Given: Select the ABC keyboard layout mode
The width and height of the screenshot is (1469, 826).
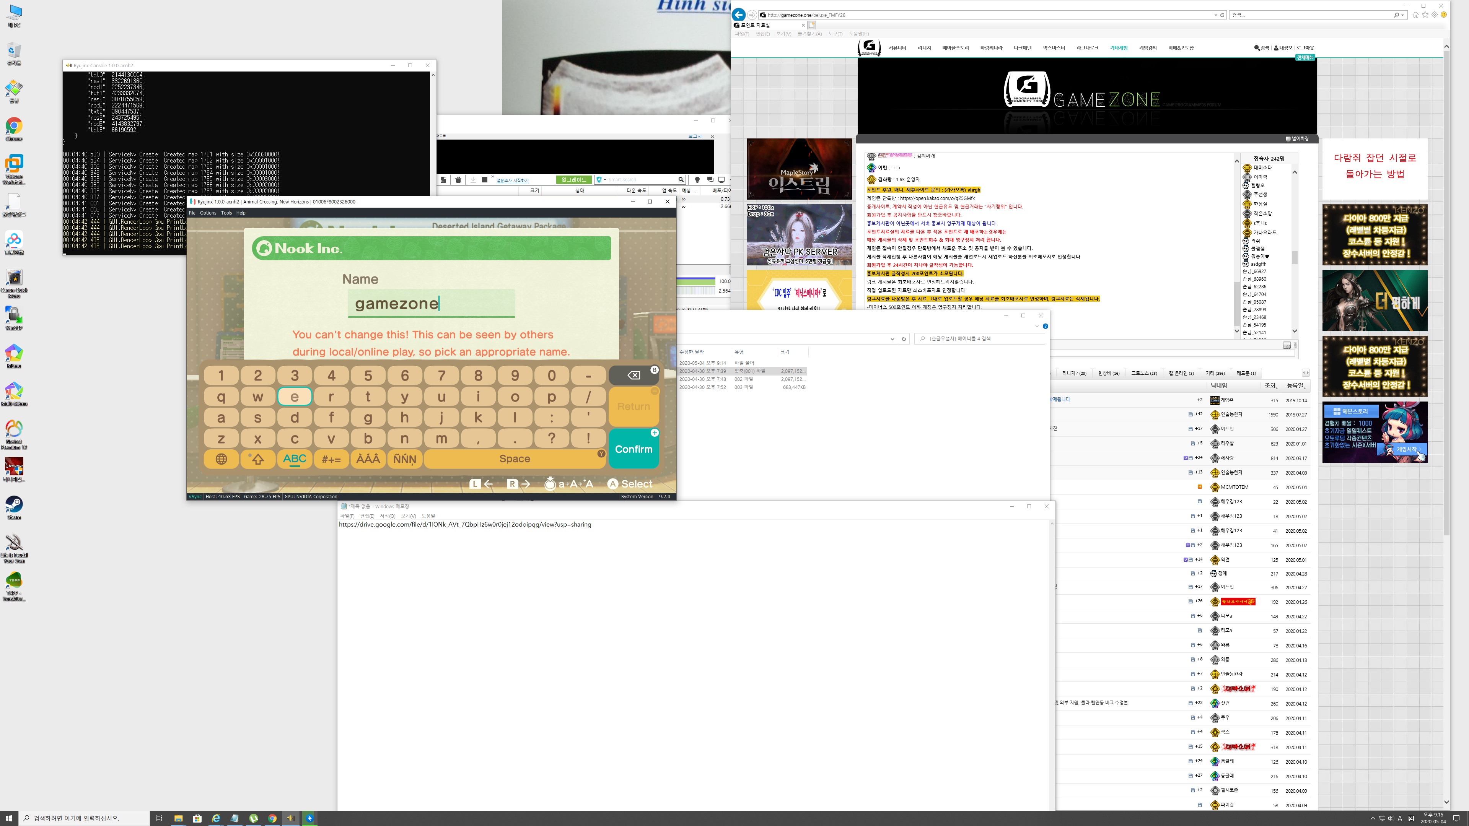Looking at the screenshot, I should click(x=295, y=459).
